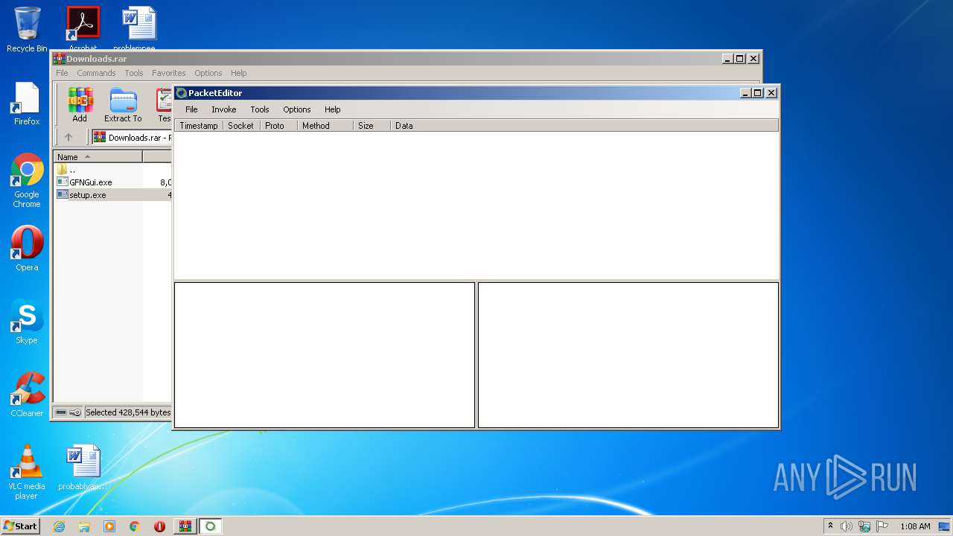
Task: Open the WinRAR Help menu
Action: pyautogui.click(x=238, y=73)
